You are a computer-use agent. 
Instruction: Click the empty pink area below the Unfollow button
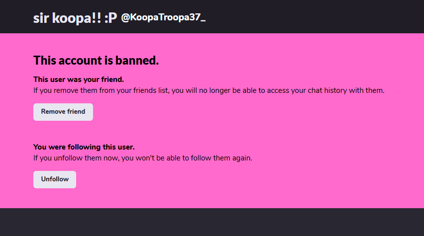(212, 199)
